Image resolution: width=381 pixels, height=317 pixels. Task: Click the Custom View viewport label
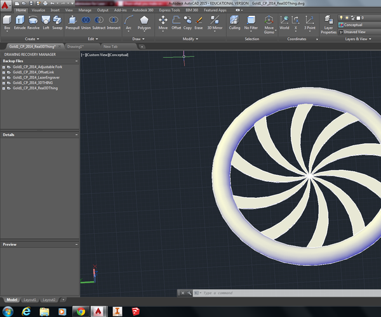[x=97, y=55]
